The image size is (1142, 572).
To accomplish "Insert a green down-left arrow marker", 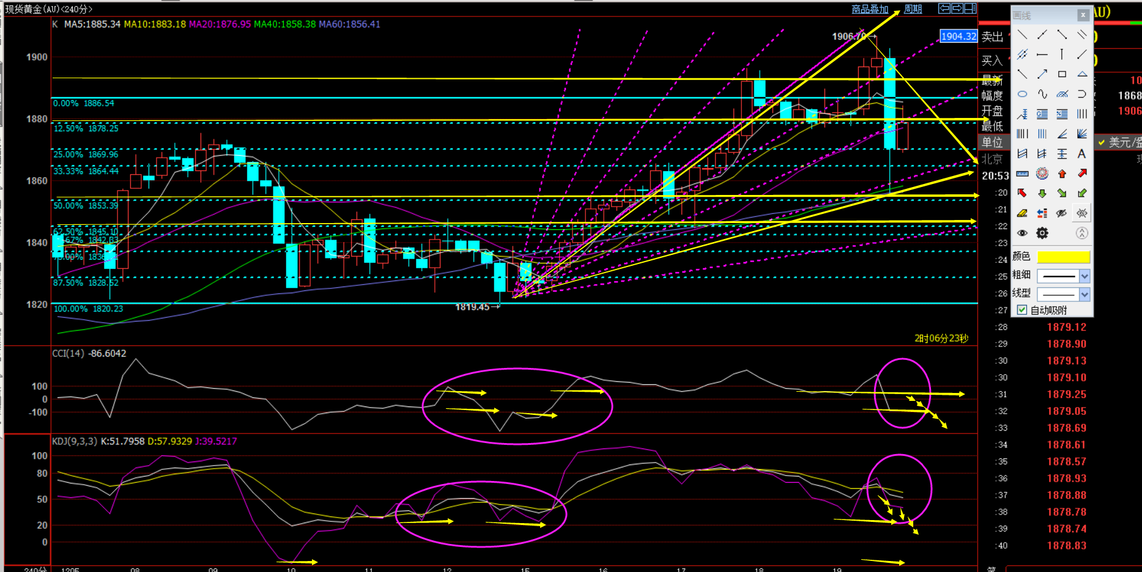I will (x=1082, y=194).
